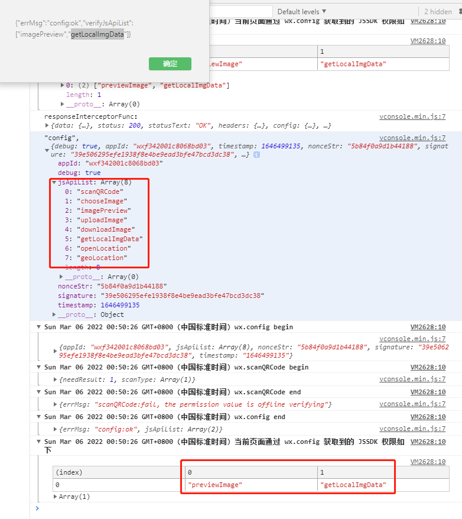Click jsApiList entry 5: "getLocalImgData"

coord(104,239)
